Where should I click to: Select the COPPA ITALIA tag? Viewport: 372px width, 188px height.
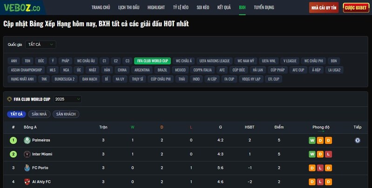point(203,70)
